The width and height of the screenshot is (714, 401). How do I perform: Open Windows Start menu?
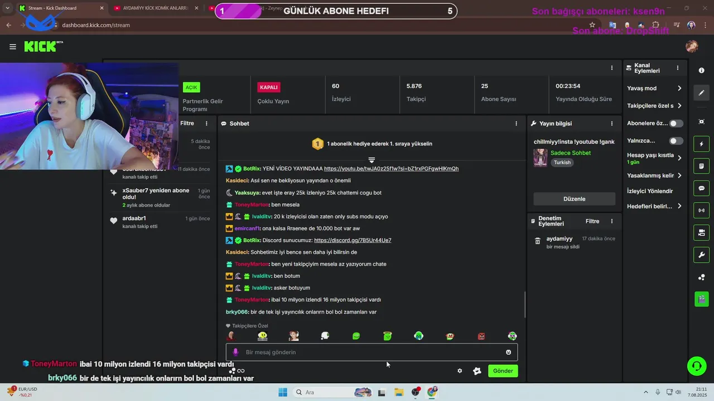click(283, 392)
